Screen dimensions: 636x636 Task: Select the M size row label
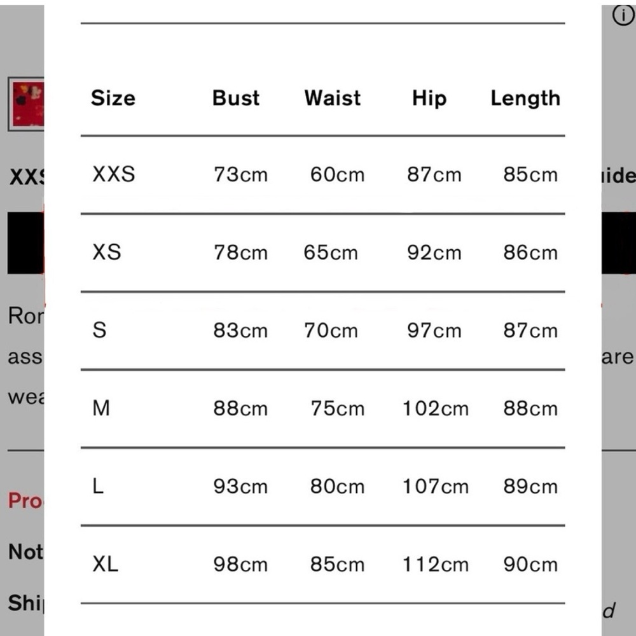pyautogui.click(x=101, y=408)
